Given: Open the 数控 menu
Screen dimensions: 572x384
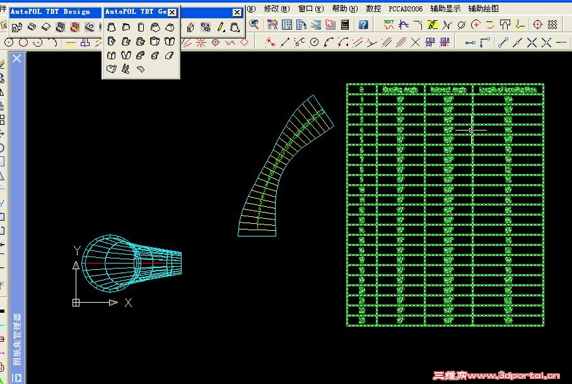Looking at the screenshot, I should (373, 8).
